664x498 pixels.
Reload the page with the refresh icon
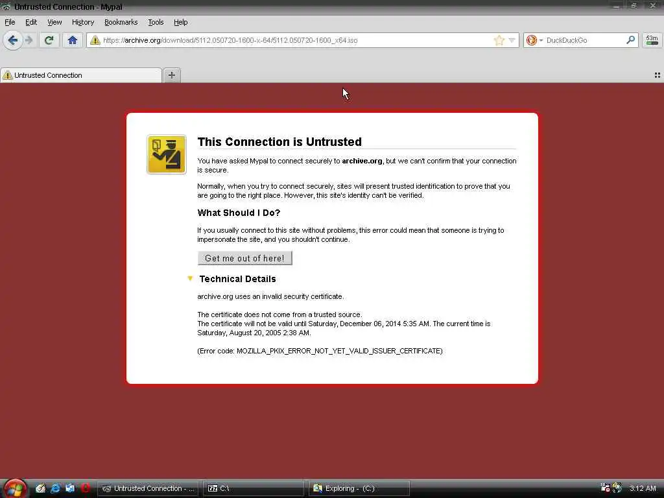(x=49, y=40)
